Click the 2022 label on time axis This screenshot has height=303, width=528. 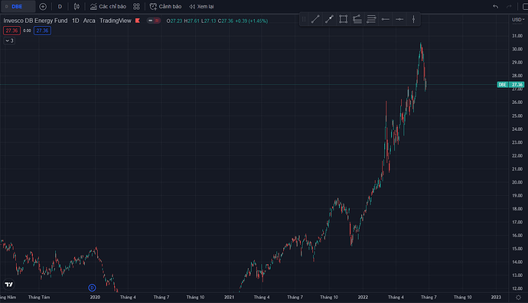pyautogui.click(x=363, y=298)
